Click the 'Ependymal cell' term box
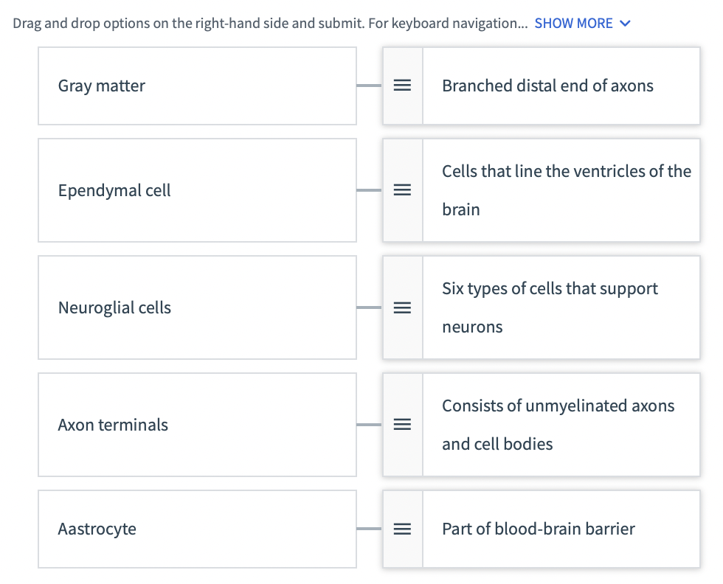The height and width of the screenshot is (584, 723). tap(196, 190)
